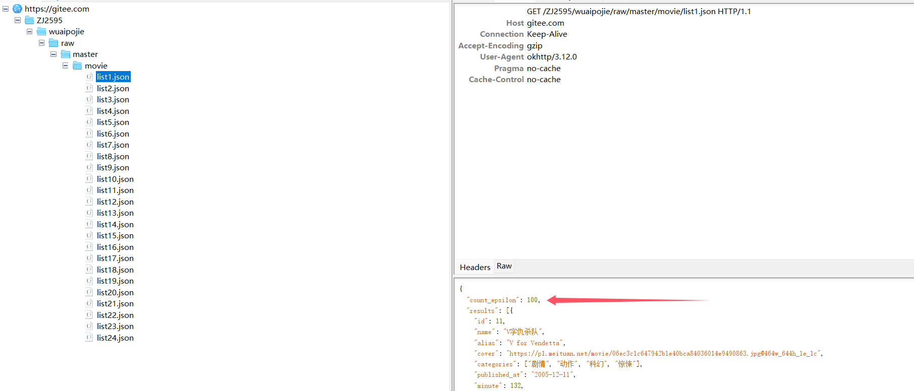The width and height of the screenshot is (914, 391).
Task: Click the published_at value 2005-12-11
Action: [x=553, y=374]
